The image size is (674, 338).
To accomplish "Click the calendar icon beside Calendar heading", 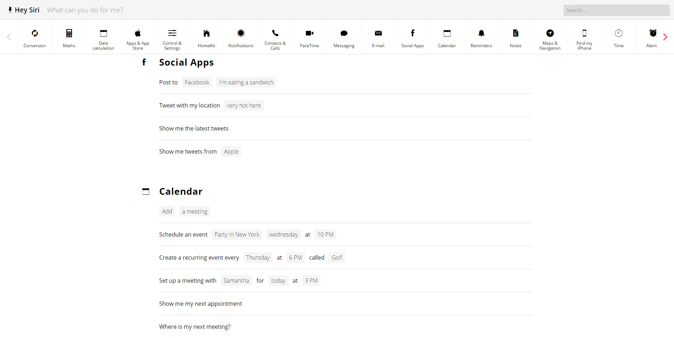I will pyautogui.click(x=146, y=192).
